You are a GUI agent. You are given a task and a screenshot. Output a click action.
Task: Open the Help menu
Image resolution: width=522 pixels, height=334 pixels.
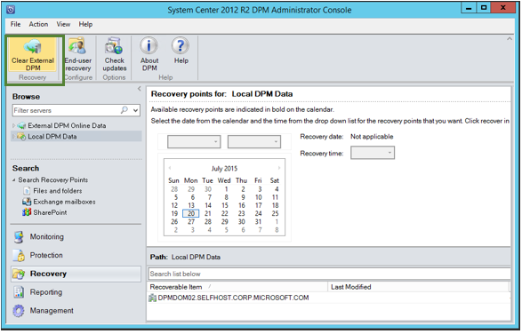[85, 24]
